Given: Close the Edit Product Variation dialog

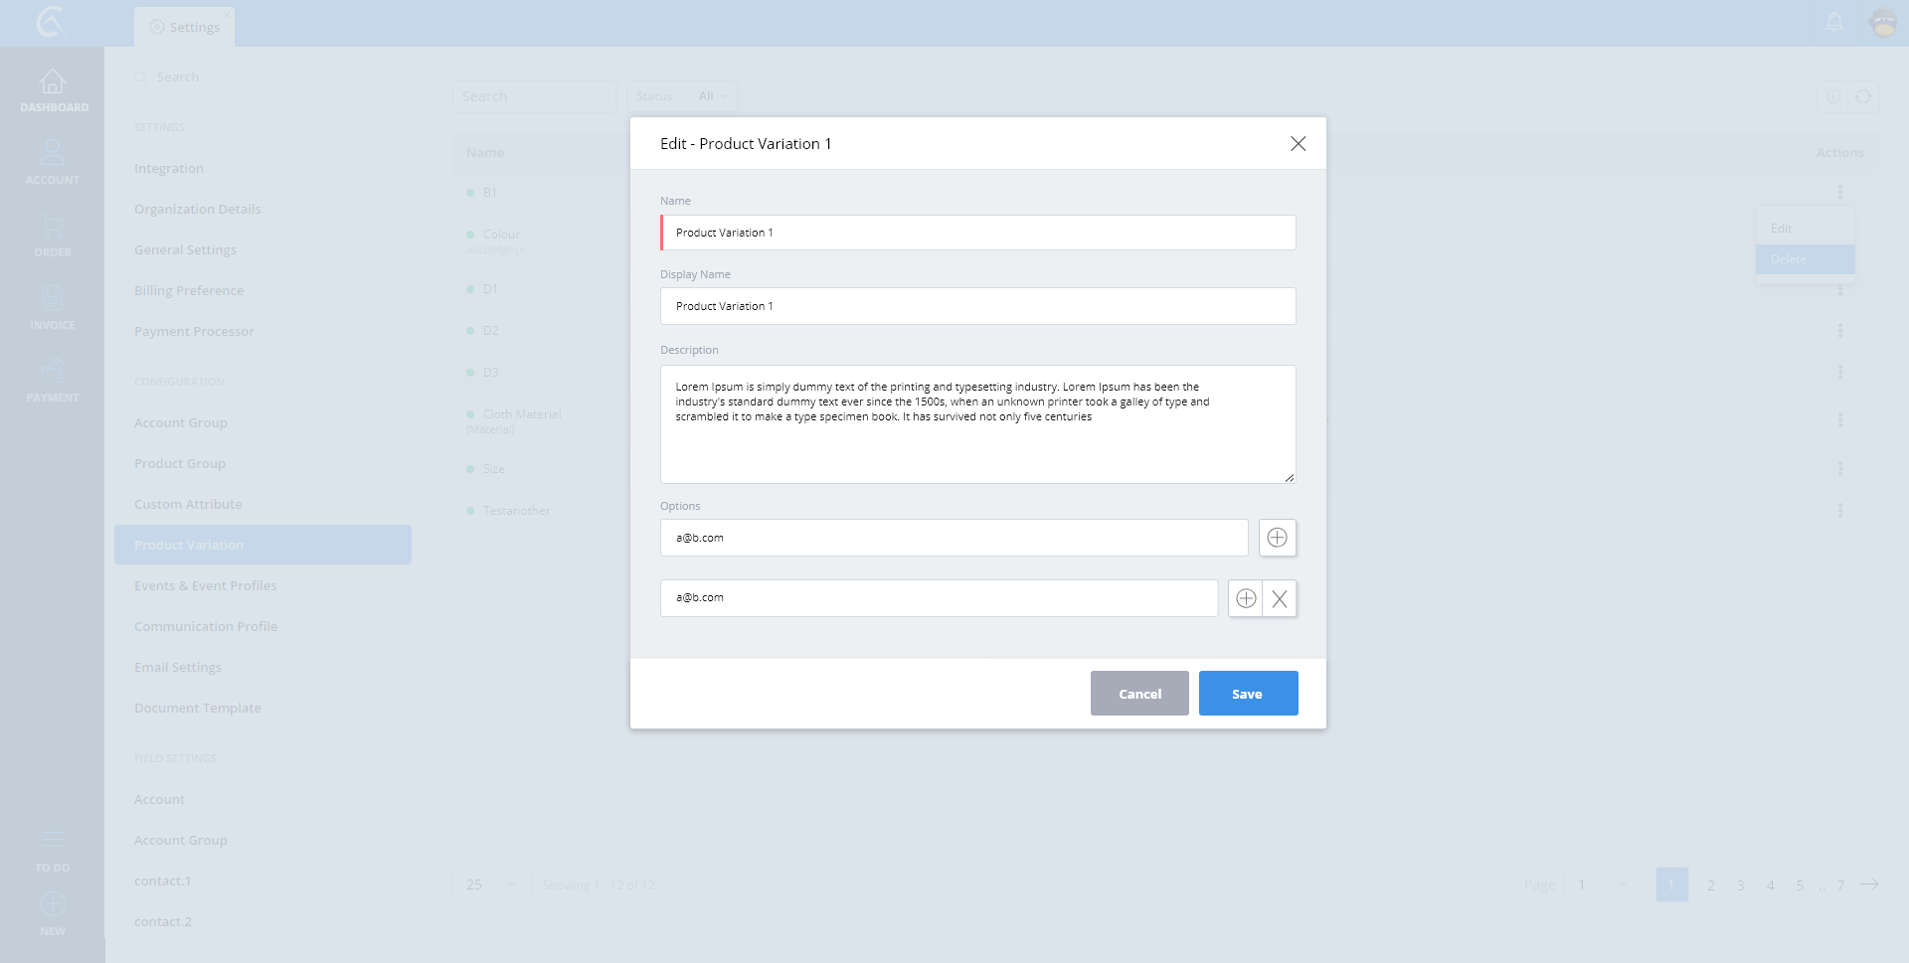Looking at the screenshot, I should [1298, 144].
